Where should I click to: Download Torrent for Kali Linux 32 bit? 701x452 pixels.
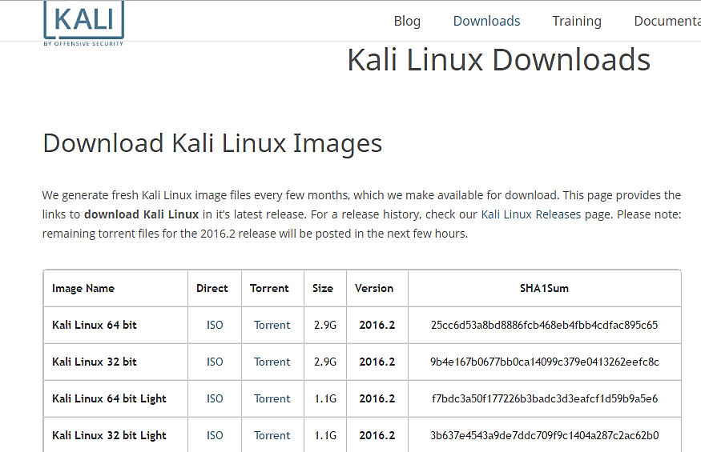272,362
